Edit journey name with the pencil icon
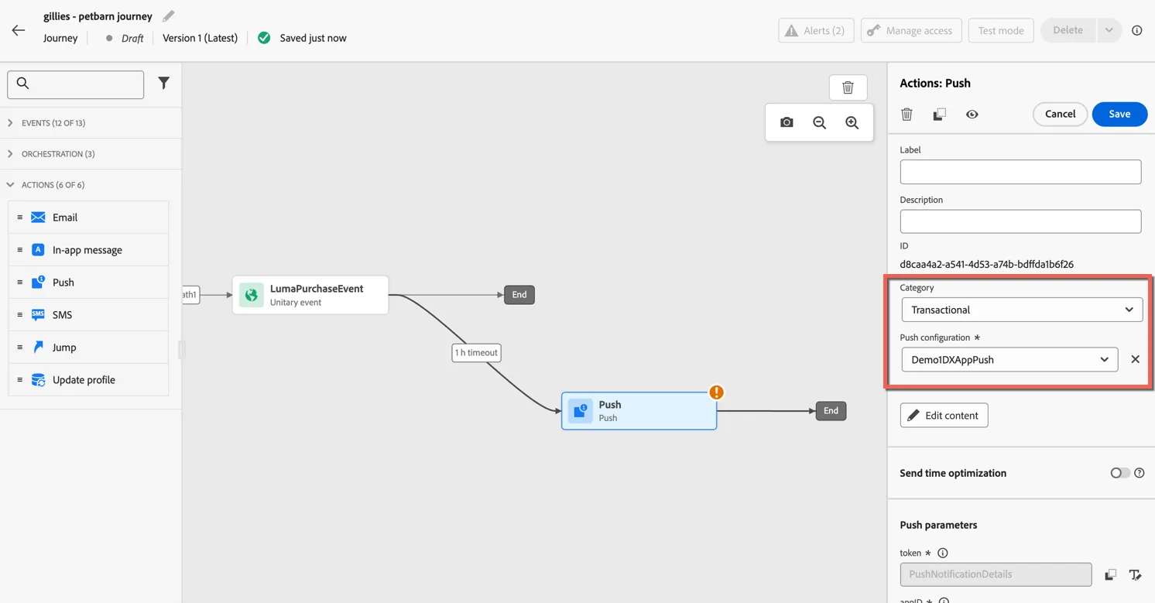This screenshot has height=603, width=1155. [169, 15]
